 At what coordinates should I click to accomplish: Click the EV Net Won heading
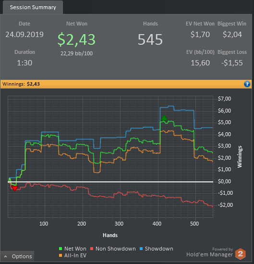200,24
